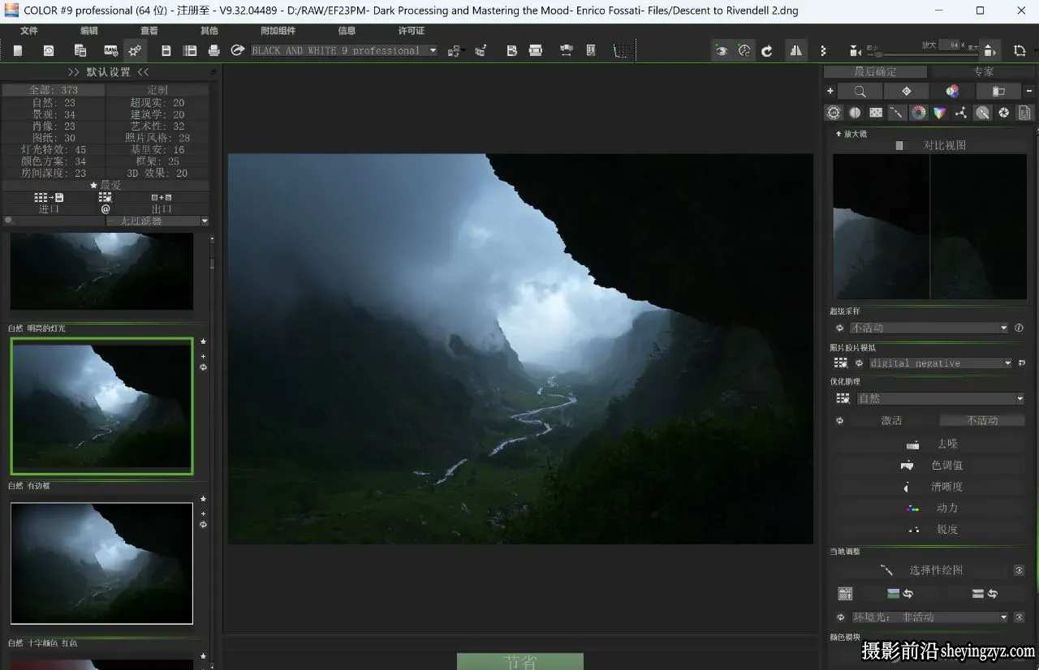Click the 选择性绘图 button

click(x=921, y=570)
